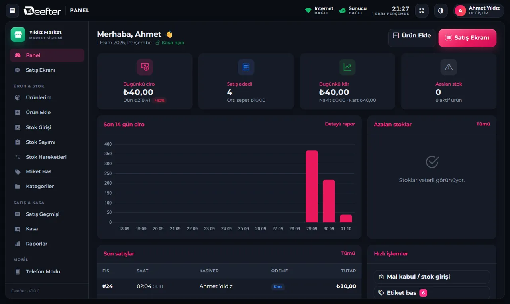The height and width of the screenshot is (304, 510).
Task: Click the Stok Sayımı clipboard icon
Action: click(x=18, y=142)
